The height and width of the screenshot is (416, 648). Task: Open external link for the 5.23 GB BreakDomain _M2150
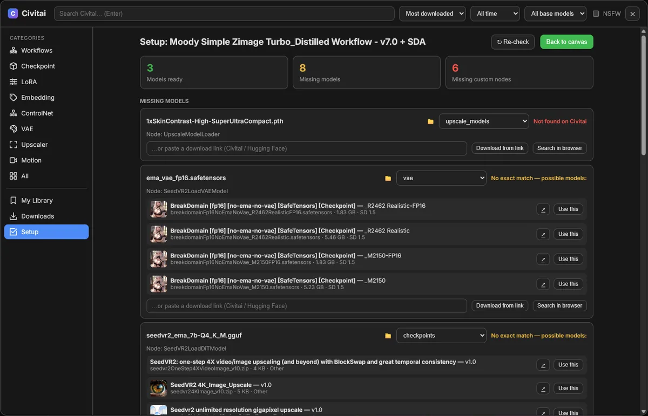pos(543,284)
